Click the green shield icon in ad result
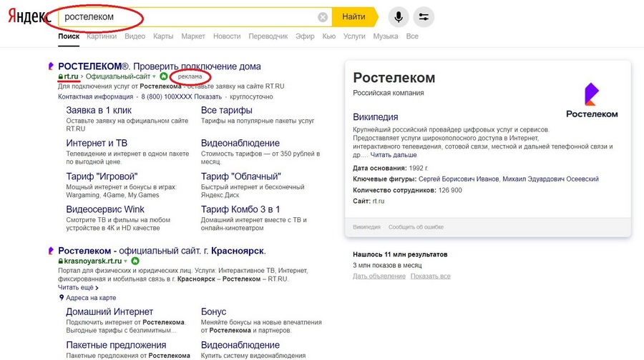The height and width of the screenshot is (360, 644). 163,76
